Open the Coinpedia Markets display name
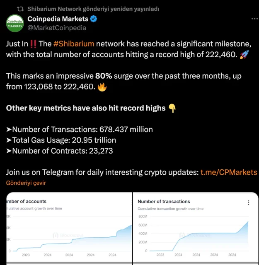 [x=58, y=19]
